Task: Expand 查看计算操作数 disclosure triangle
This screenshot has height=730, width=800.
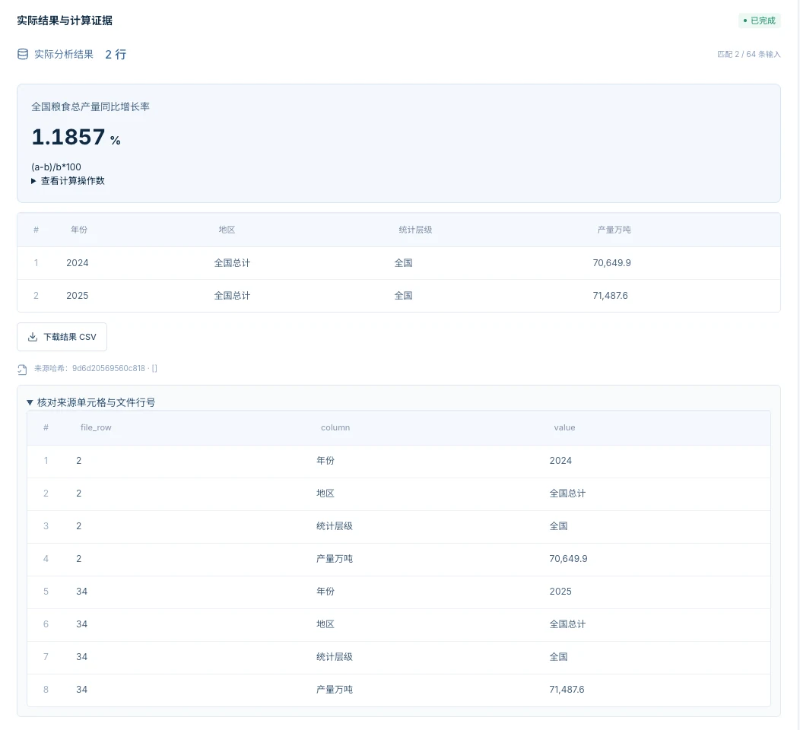Action: pyautogui.click(x=33, y=180)
